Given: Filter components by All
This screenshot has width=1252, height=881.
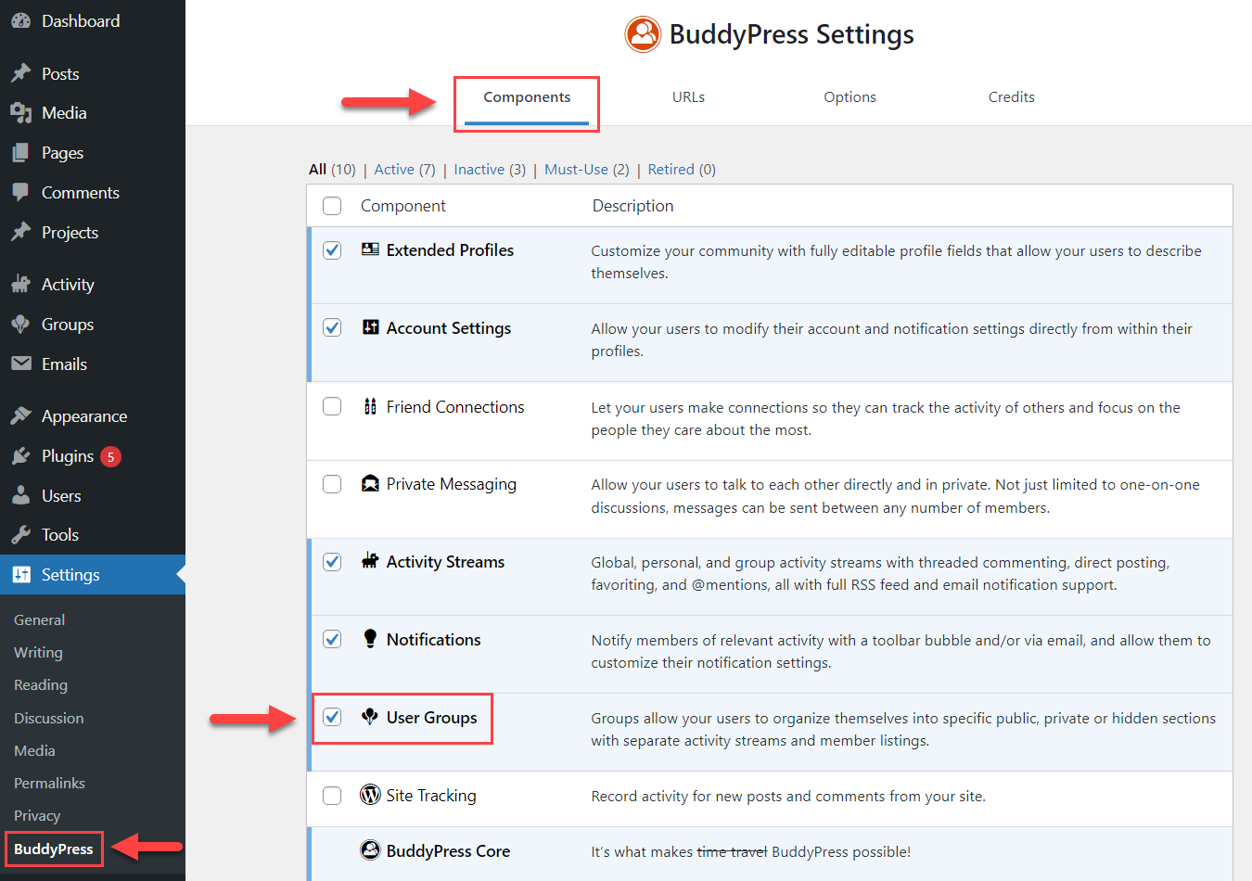Looking at the screenshot, I should pyautogui.click(x=317, y=170).
